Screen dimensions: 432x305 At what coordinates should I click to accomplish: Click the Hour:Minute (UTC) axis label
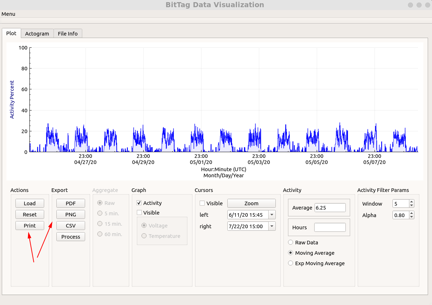224,169
